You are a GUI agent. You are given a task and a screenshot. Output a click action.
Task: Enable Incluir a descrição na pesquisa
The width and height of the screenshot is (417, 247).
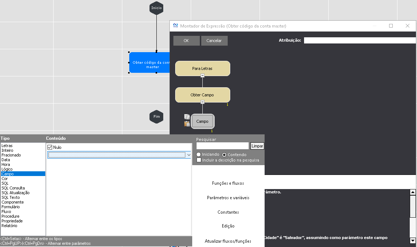199,160
